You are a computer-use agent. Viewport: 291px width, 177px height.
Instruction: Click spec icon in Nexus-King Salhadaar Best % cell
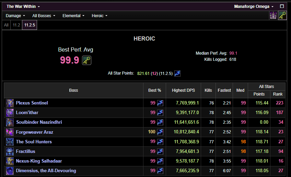160,161
